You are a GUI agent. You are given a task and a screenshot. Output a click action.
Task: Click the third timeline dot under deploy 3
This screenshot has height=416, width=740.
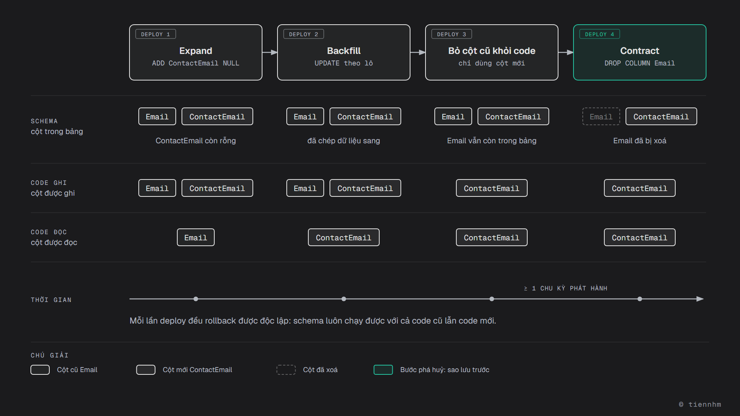click(492, 299)
